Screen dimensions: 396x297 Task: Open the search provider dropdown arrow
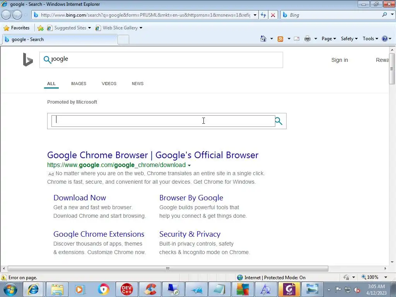[392, 15]
